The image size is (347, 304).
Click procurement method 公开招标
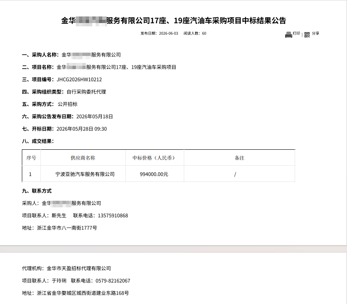click(68, 104)
